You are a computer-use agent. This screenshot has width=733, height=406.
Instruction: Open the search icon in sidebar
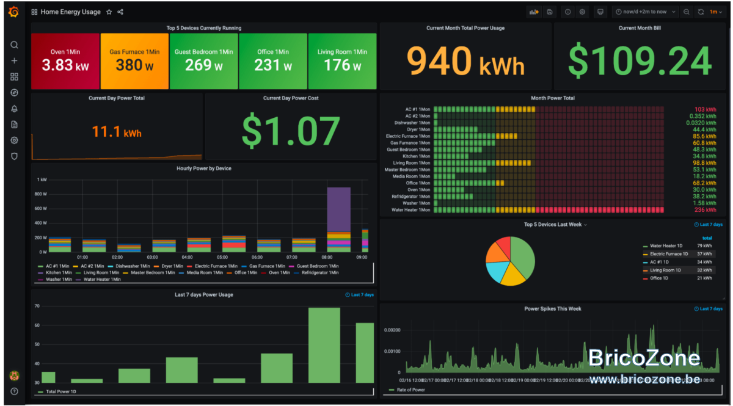point(14,45)
